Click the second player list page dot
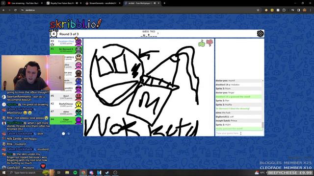 click(x=69, y=133)
